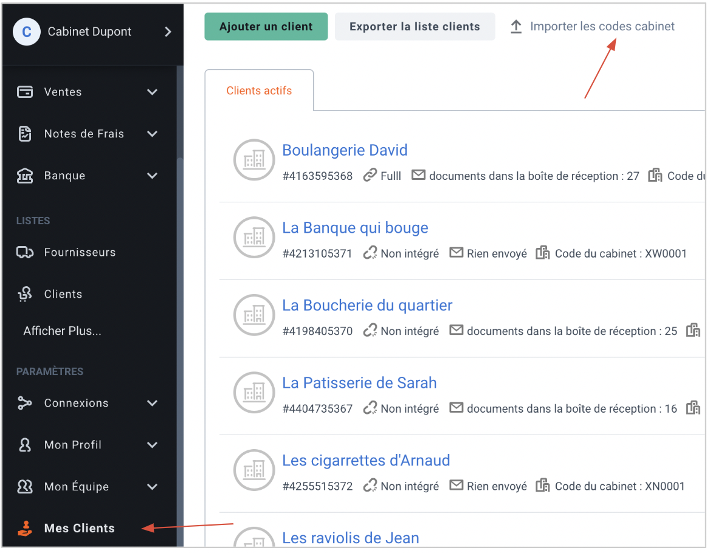Open the Fournisseurs list
This screenshot has height=553, width=710.
pyautogui.click(x=80, y=252)
